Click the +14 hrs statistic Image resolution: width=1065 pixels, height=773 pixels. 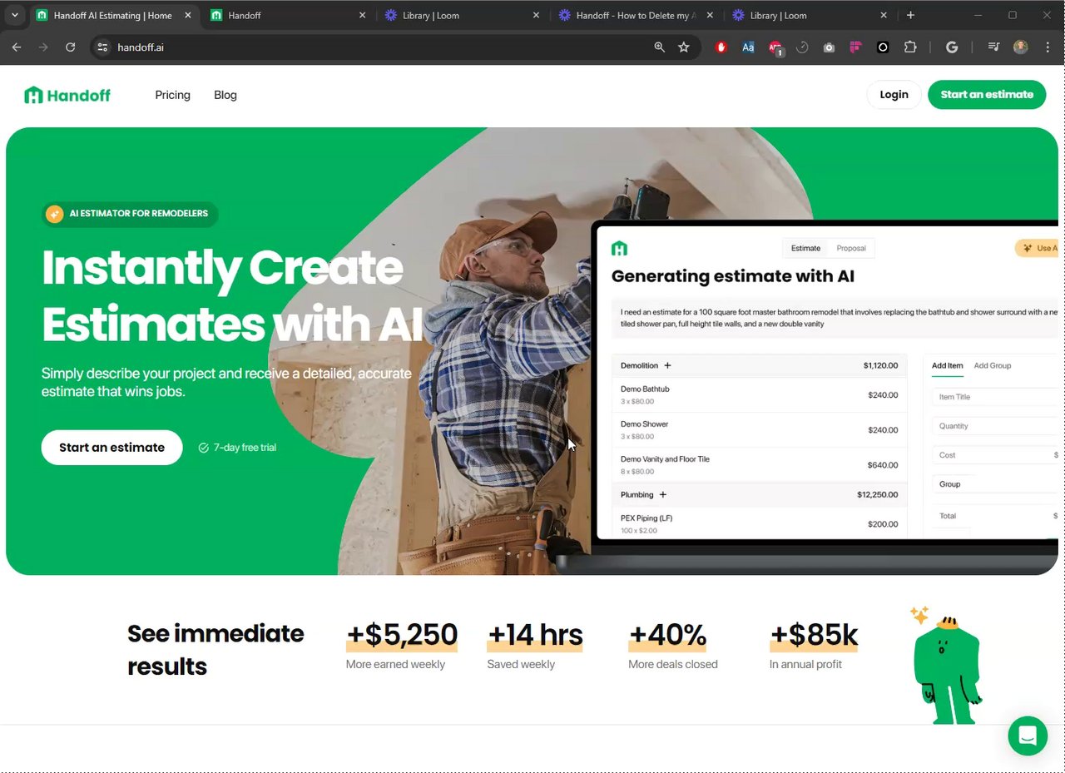point(535,635)
